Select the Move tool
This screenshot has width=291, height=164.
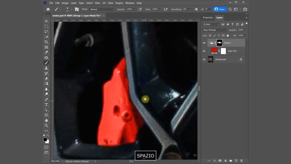46,21
